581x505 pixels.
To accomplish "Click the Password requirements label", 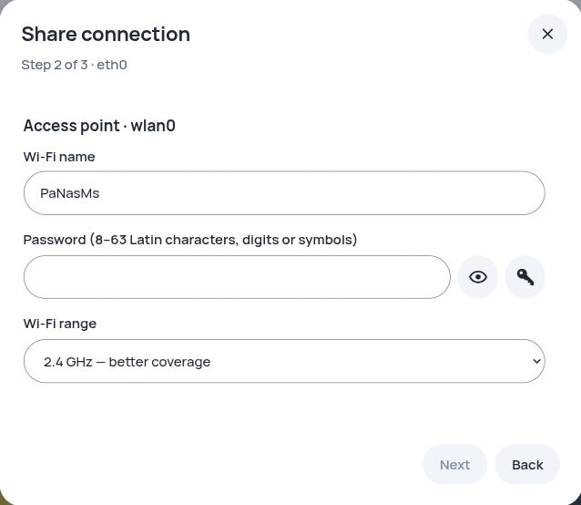I will click(x=190, y=240).
